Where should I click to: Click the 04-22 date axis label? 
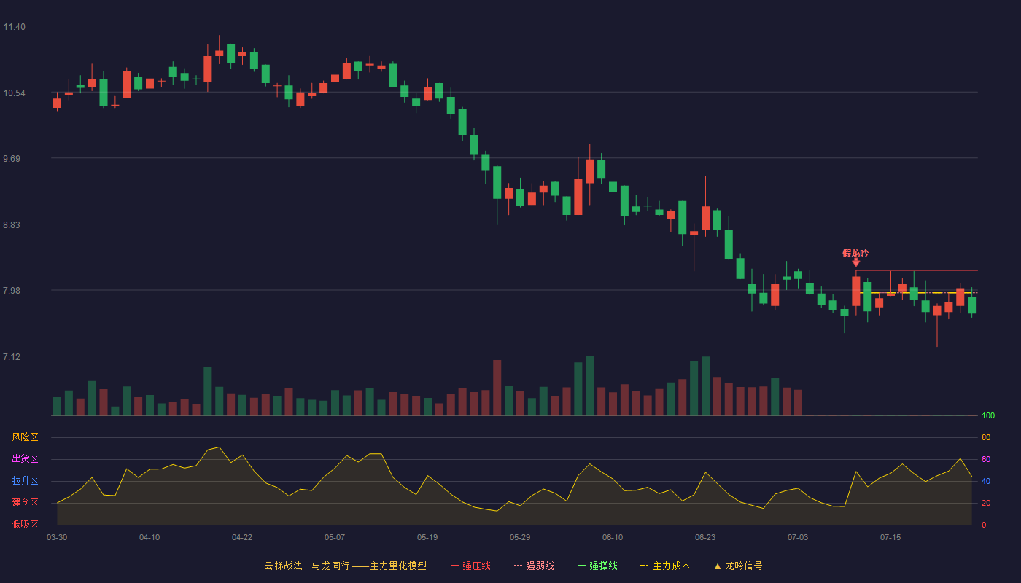[242, 537]
